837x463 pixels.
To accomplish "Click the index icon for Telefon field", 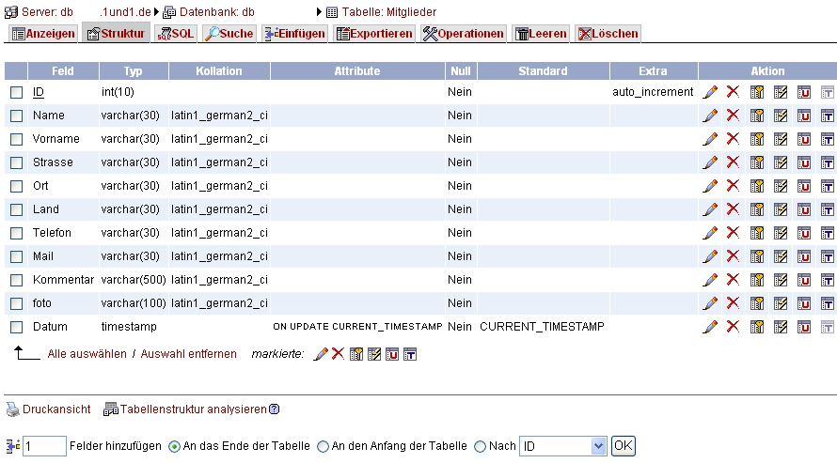I will tap(780, 233).
